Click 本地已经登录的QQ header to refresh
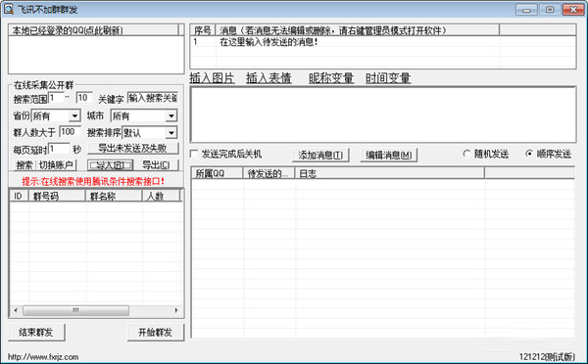 click(x=93, y=30)
